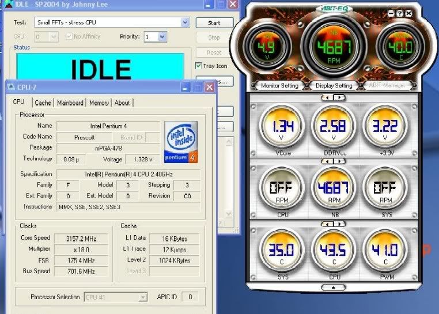Image resolution: width=439 pixels, height=314 pixels.
Task: Switch to the Cache tab in CPU-Z
Action: click(43, 103)
